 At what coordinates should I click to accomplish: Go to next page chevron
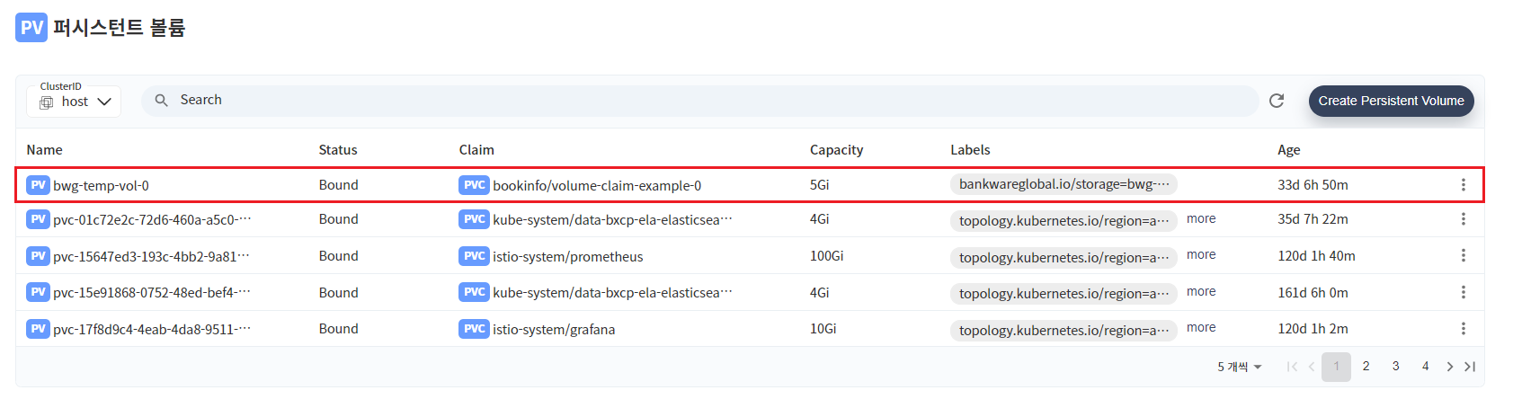click(x=1449, y=367)
